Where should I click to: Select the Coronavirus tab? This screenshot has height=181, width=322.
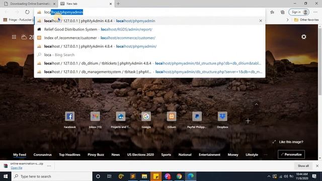coord(42,154)
